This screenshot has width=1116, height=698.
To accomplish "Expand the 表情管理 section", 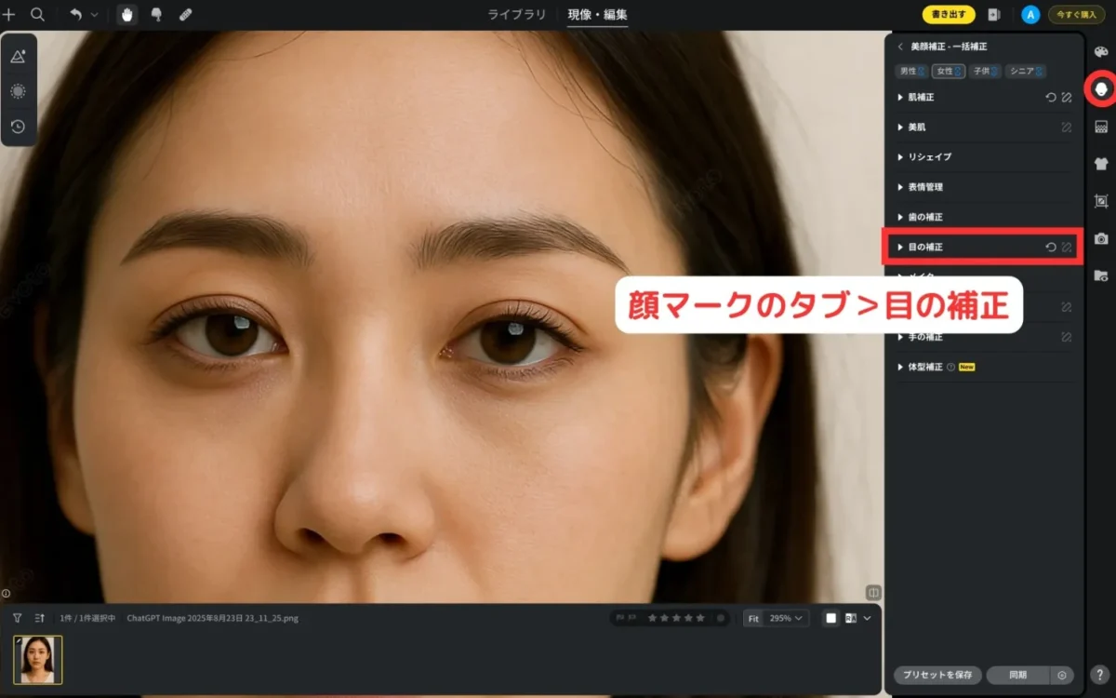I will click(920, 187).
